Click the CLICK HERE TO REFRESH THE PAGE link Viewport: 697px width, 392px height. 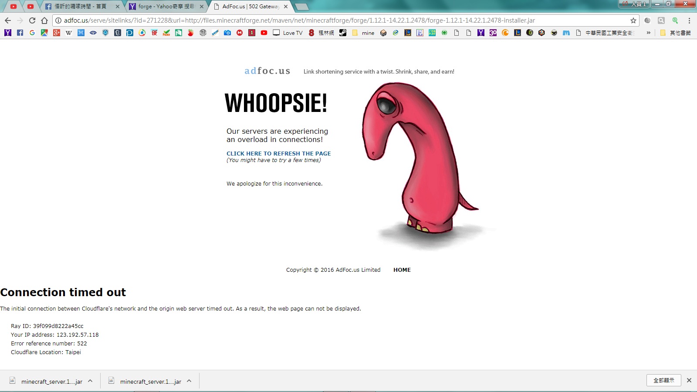point(278,153)
